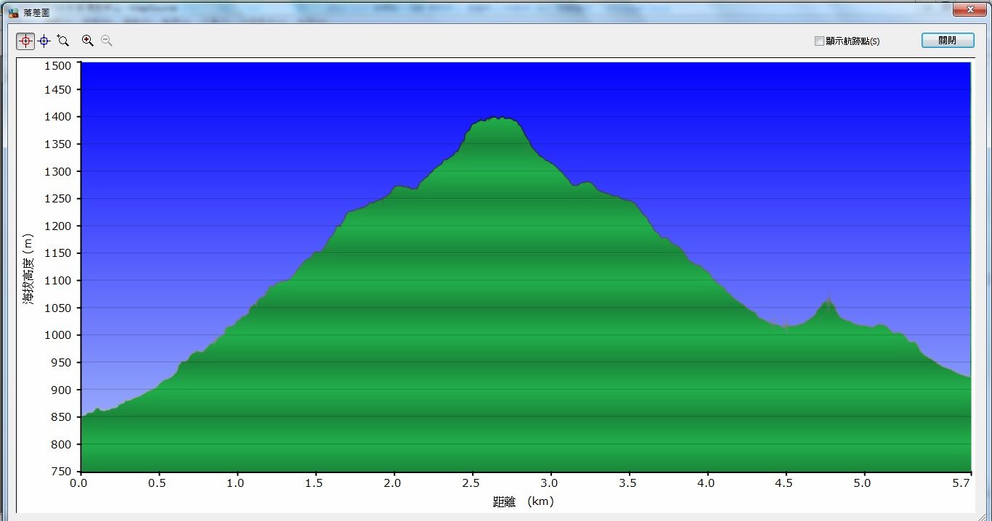Viewport: 992px width, 521px height.
Task: Click the 1500 elevation axis label
Action: pos(58,65)
